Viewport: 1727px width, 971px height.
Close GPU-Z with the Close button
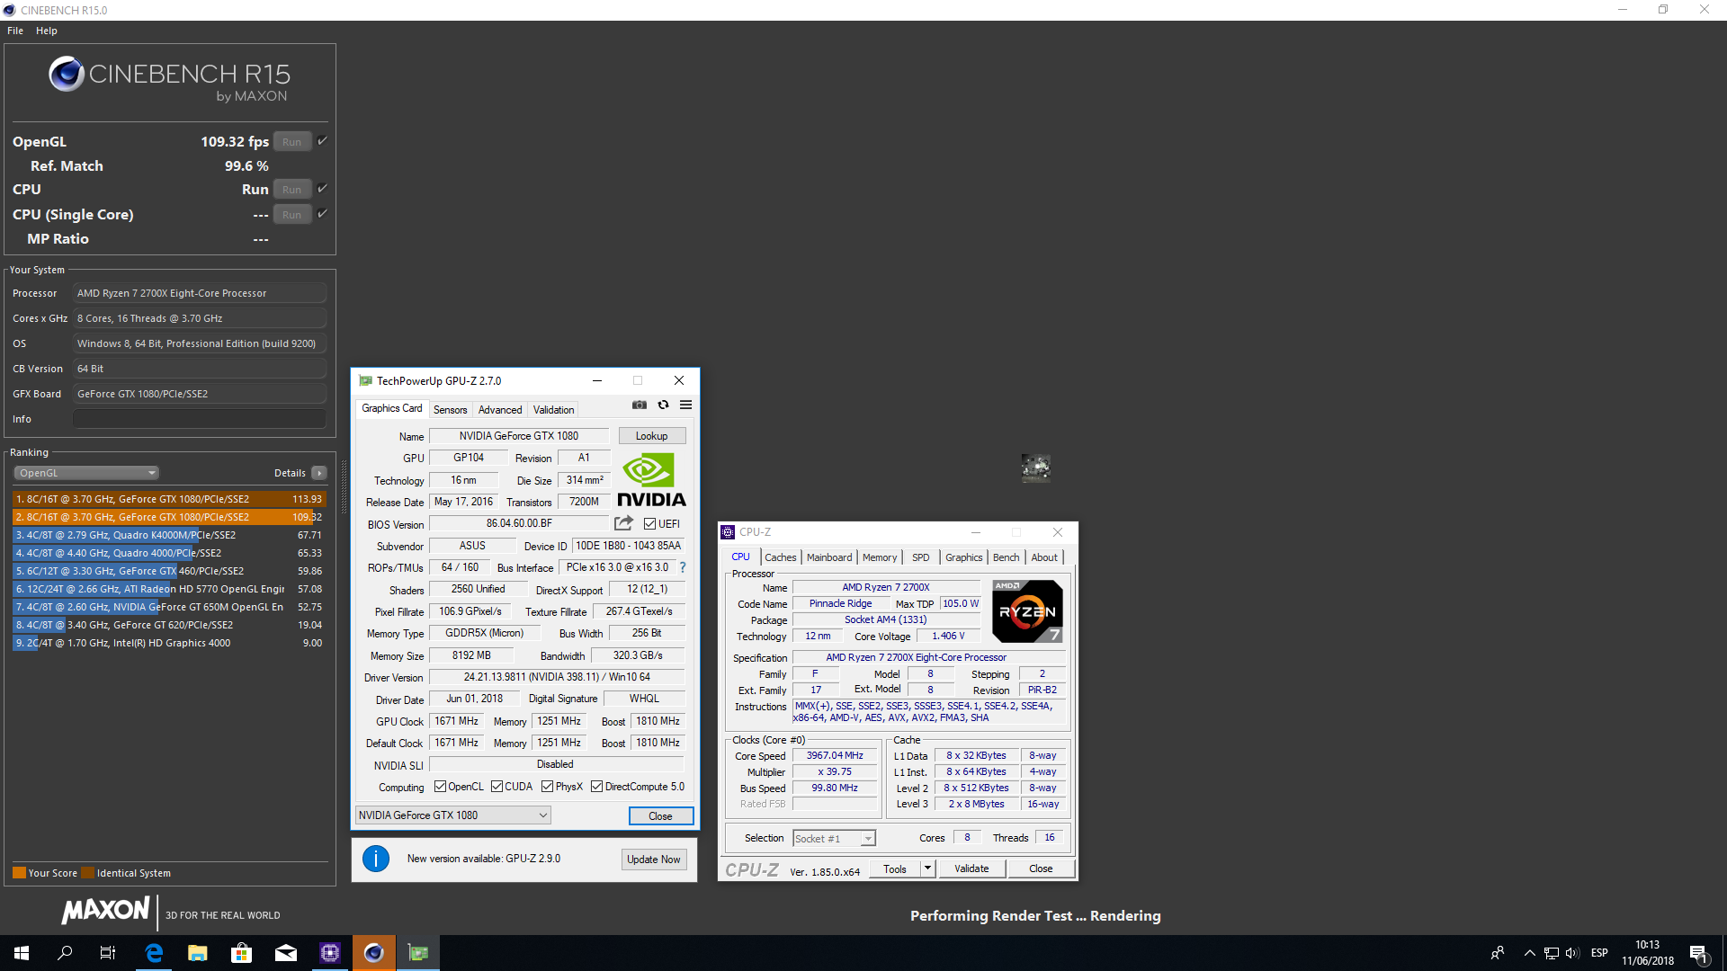pos(660,816)
